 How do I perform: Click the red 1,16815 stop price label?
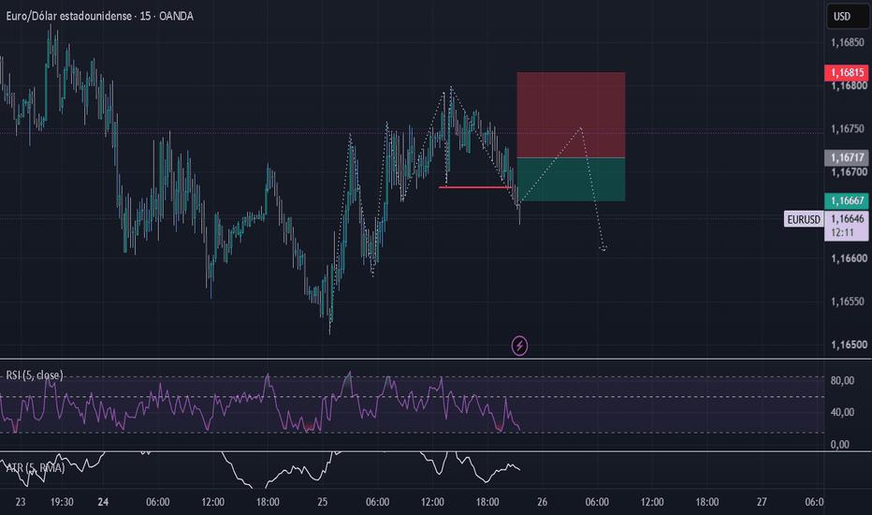point(846,72)
